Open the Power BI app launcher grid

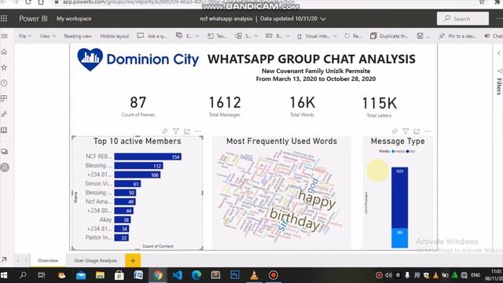pyautogui.click(x=4, y=19)
